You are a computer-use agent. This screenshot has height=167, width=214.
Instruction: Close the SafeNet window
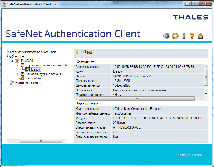coord(205,3)
